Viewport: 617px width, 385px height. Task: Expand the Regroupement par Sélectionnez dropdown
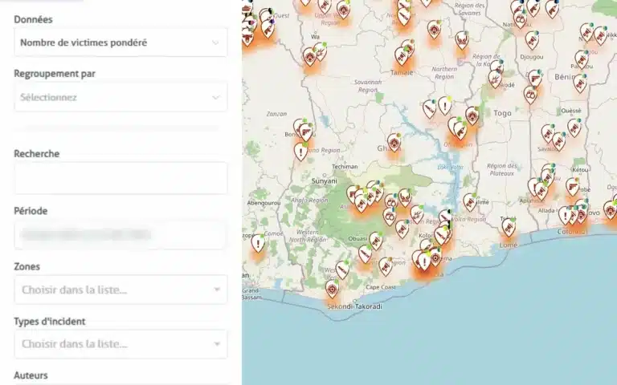pyautogui.click(x=121, y=97)
